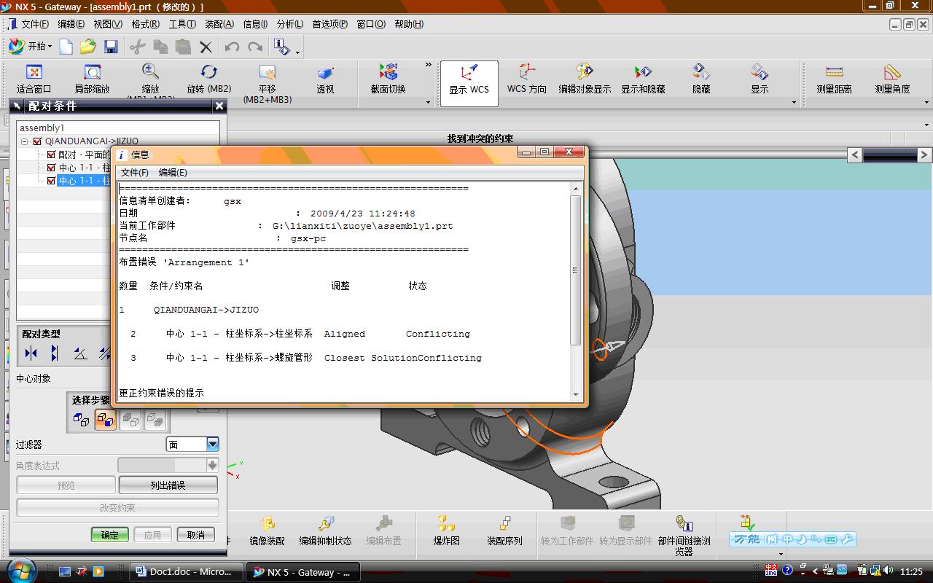Open Interpart Link Browser (部件间链接浏览器)

[x=684, y=536]
